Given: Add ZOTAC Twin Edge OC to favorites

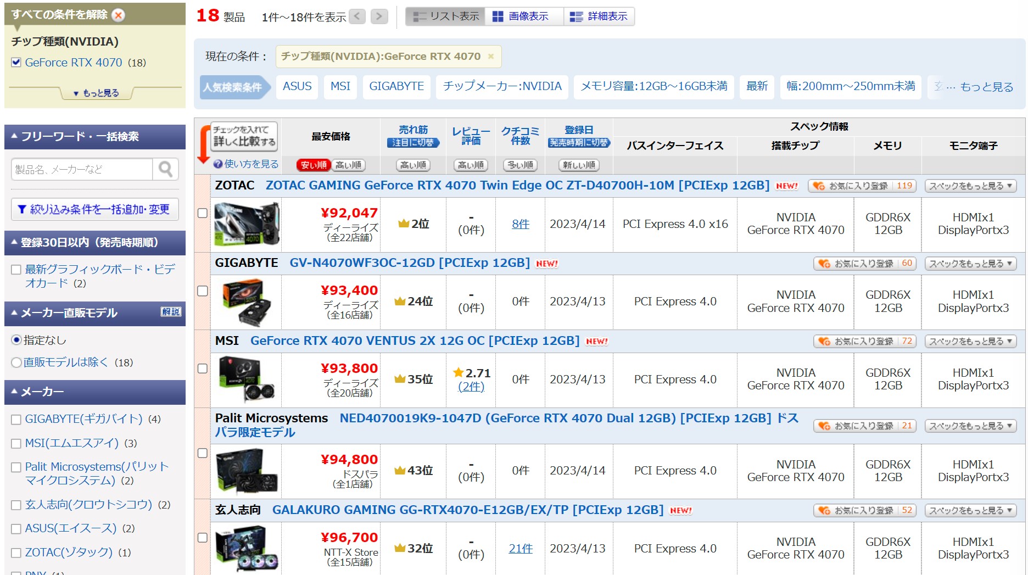Looking at the screenshot, I should tap(862, 186).
